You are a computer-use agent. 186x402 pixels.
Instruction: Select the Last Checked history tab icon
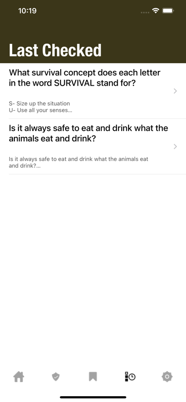(130, 376)
